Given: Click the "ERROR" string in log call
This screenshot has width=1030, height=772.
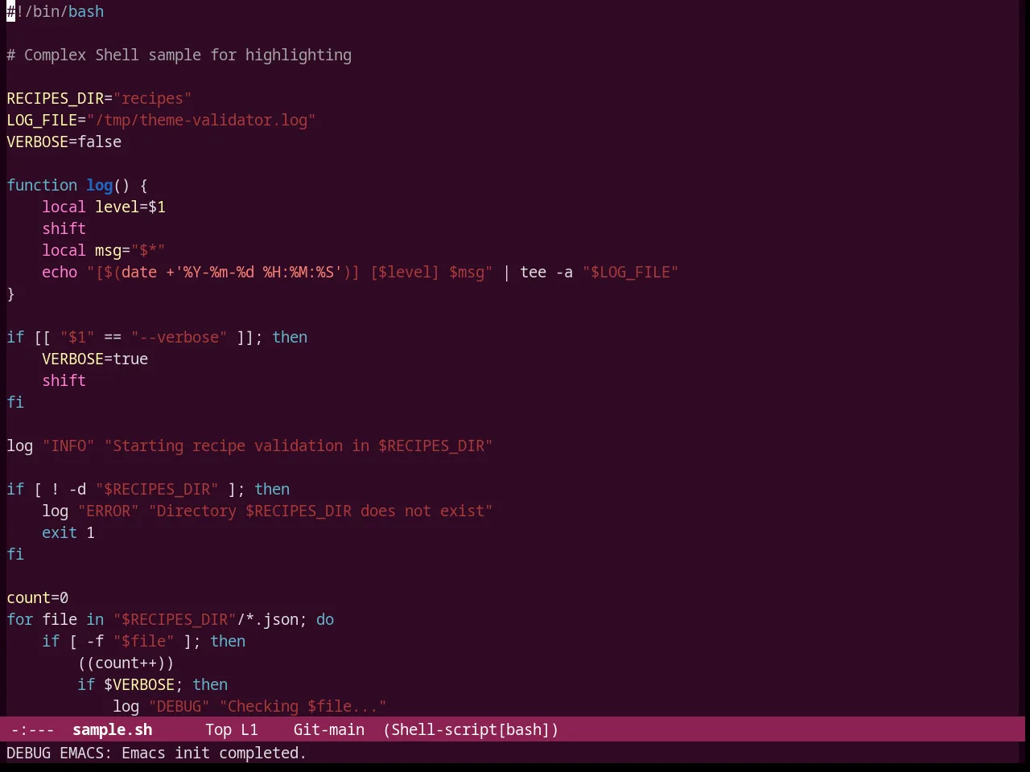Looking at the screenshot, I should [109, 511].
